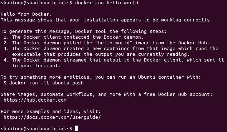Click the 'docker run hello-world' command text

pyautogui.click(x=107, y=3)
